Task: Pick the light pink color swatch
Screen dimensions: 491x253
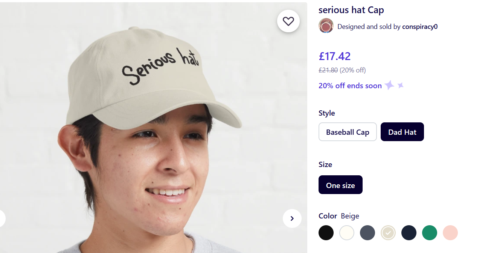Action: coord(450,233)
